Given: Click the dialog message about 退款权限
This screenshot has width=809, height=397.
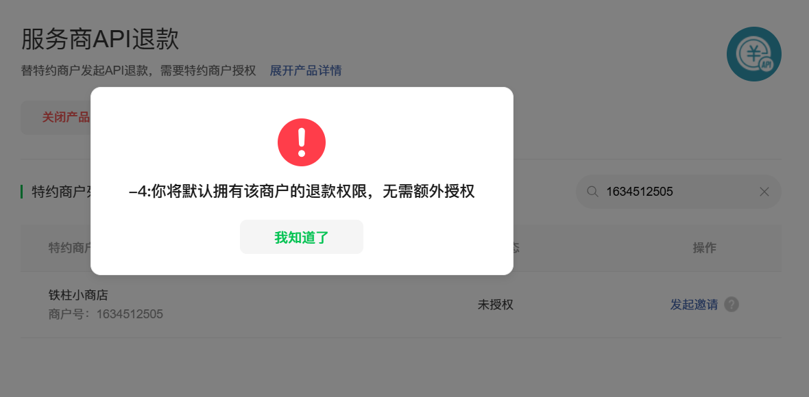Looking at the screenshot, I should point(301,192).
